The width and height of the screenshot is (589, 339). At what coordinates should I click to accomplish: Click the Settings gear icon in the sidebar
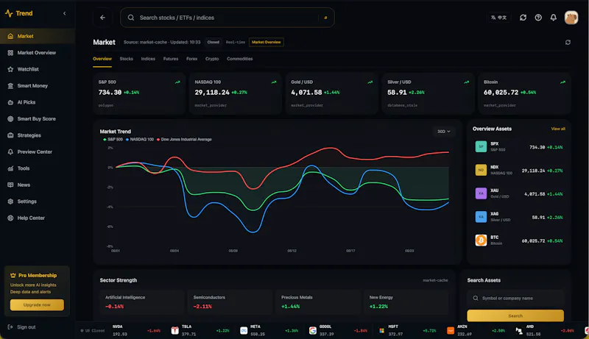click(x=10, y=201)
